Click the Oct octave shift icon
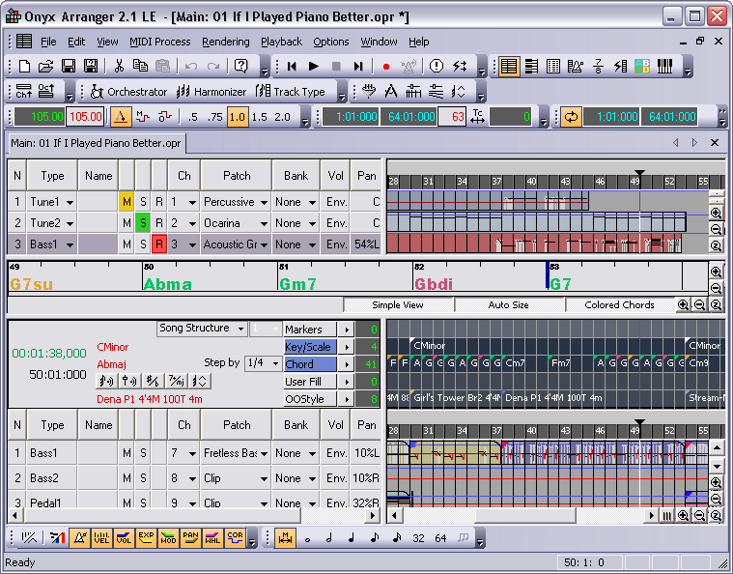Image resolution: width=733 pixels, height=574 pixels. pyautogui.click(x=45, y=92)
